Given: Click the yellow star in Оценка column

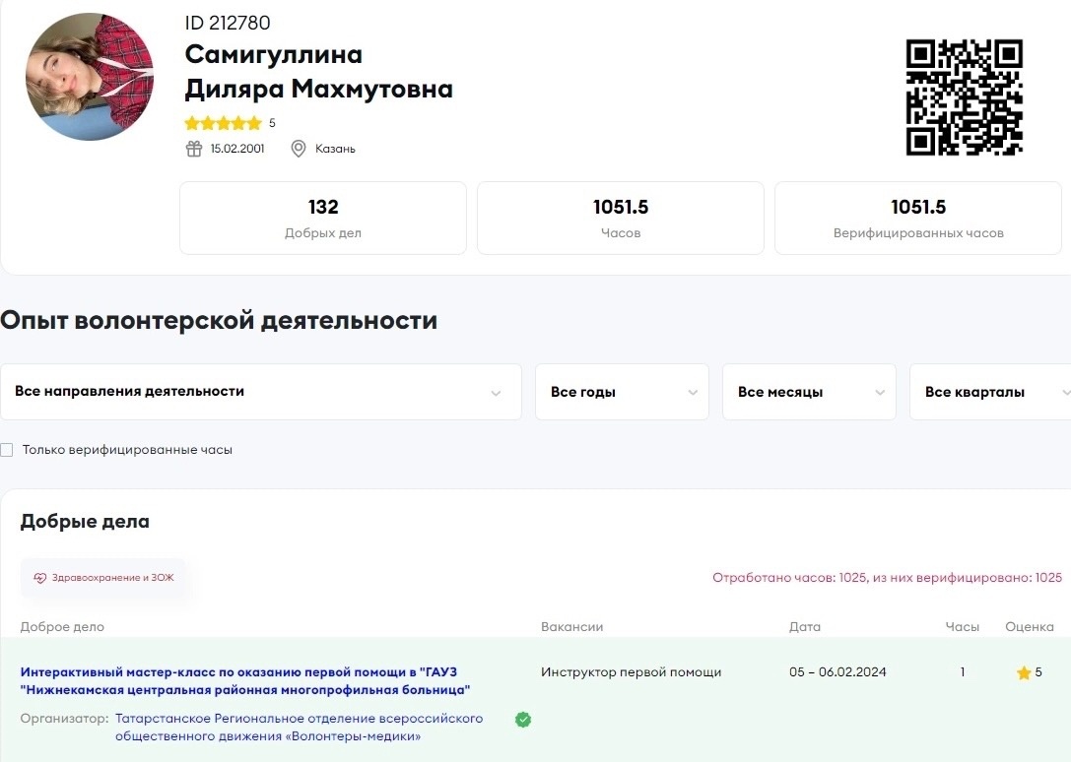Looking at the screenshot, I should click(x=1024, y=673).
